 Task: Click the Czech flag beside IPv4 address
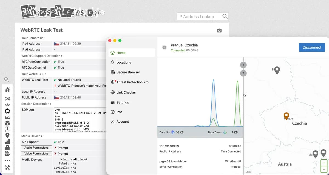coord(56,44)
